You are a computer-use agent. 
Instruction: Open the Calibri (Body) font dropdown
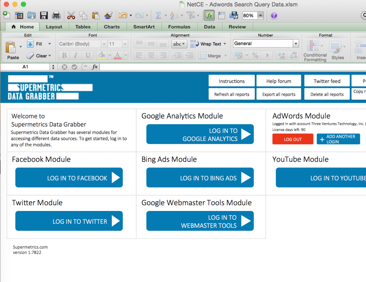[104, 44]
